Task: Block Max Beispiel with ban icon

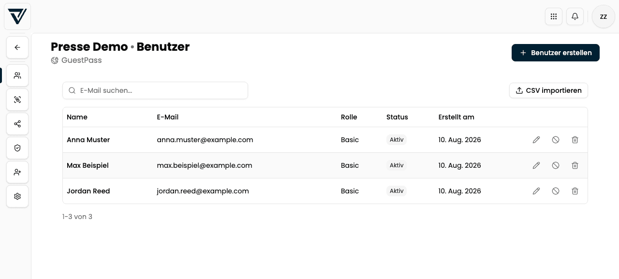Action: pos(556,165)
